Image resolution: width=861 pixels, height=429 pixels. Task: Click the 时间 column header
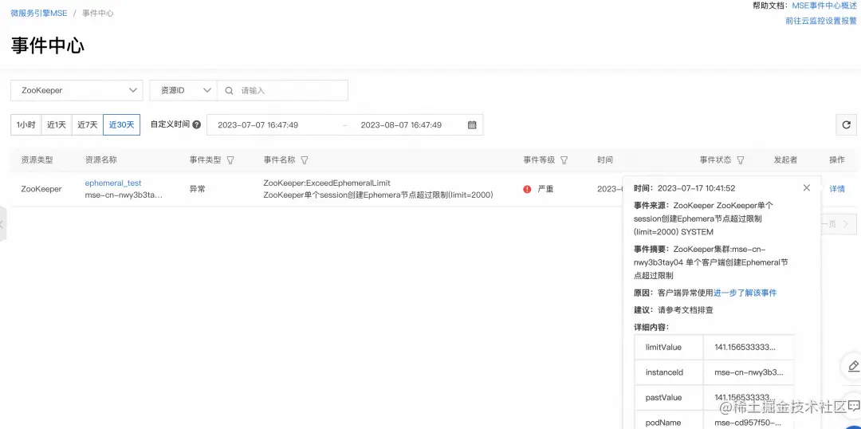coord(605,159)
